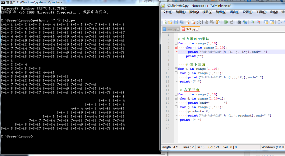Undo the last edit with green arrow
This screenshot has height=156, width=285.
(226, 22)
